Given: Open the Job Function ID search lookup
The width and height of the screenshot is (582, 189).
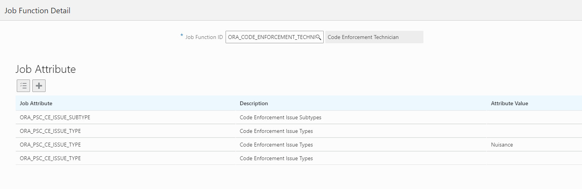Looking at the screenshot, I should 318,37.
